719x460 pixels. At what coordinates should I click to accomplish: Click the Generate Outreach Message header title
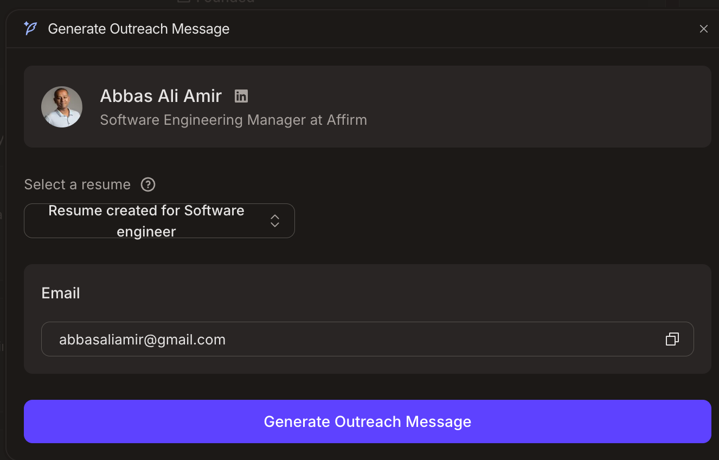(139, 28)
